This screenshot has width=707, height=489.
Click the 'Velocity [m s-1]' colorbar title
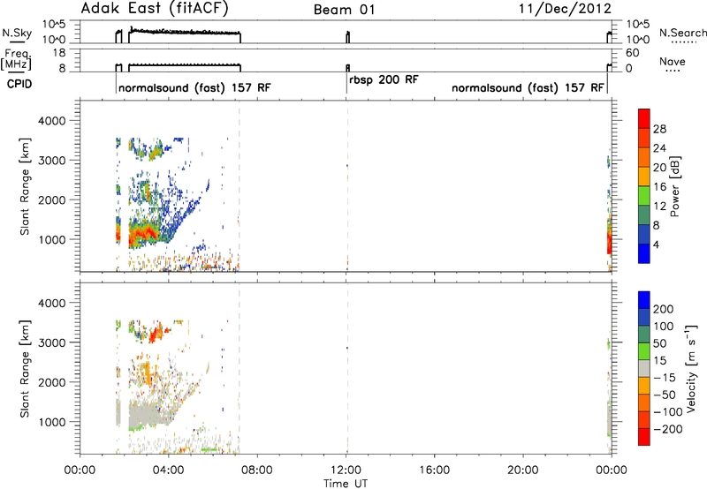692,367
